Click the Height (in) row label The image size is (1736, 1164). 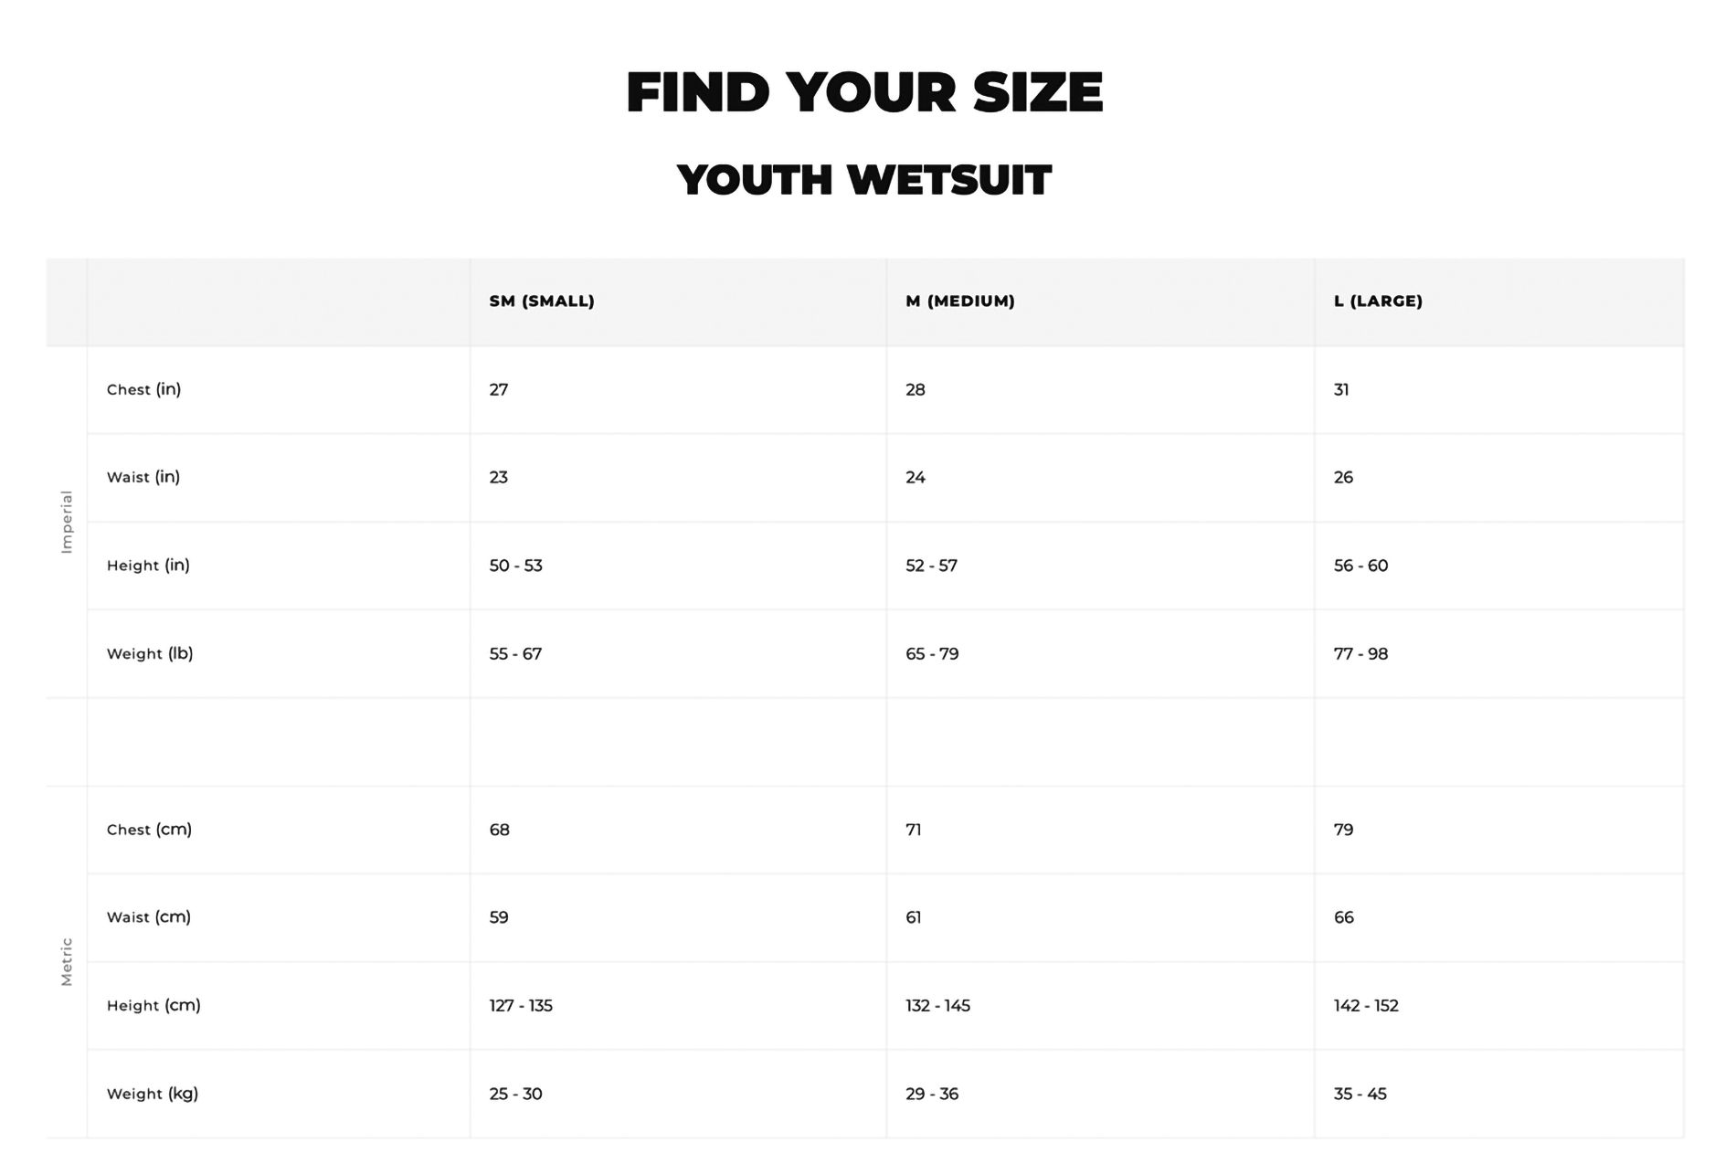[x=148, y=566]
